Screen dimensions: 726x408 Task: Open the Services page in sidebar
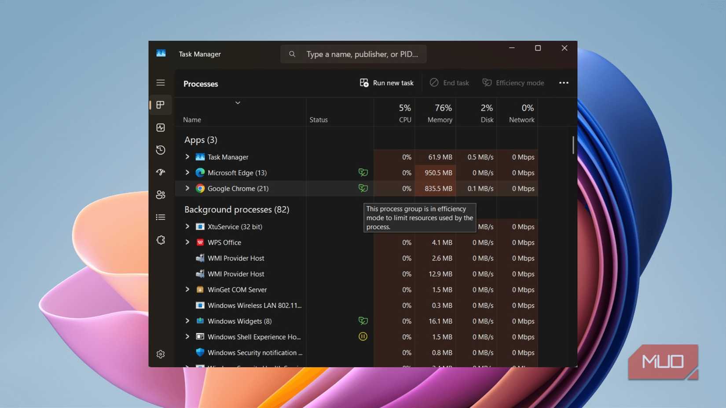[161, 240]
